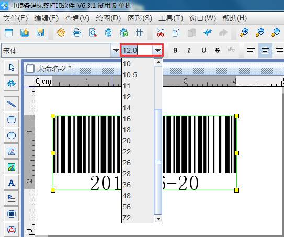Toggle bold formatting button
Viewport: 284px width, 237px height.
click(175, 50)
